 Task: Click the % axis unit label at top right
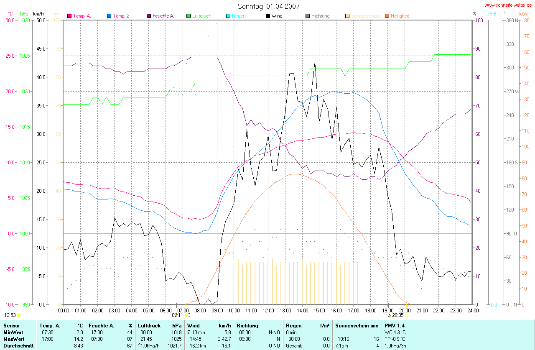point(474,14)
